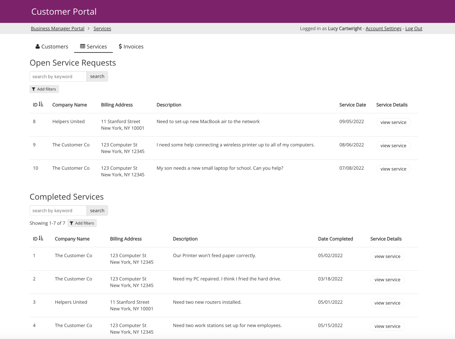
Task: Follow the Business Manager Portal breadcrumb link
Action: (x=57, y=28)
